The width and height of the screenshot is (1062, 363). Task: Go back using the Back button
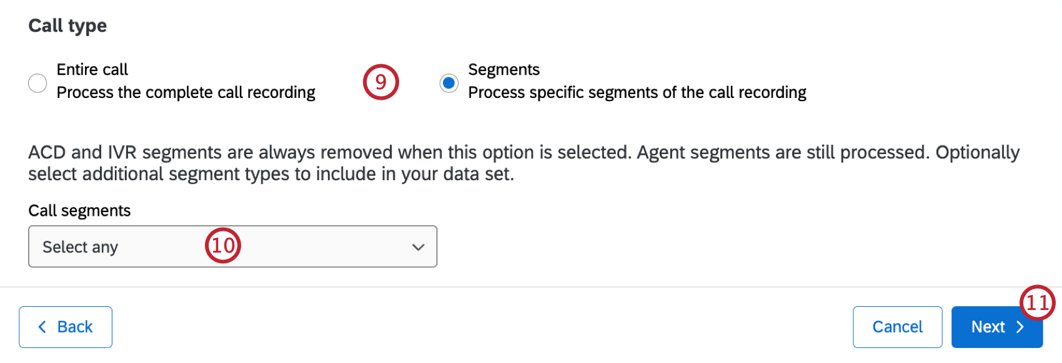pos(65,326)
